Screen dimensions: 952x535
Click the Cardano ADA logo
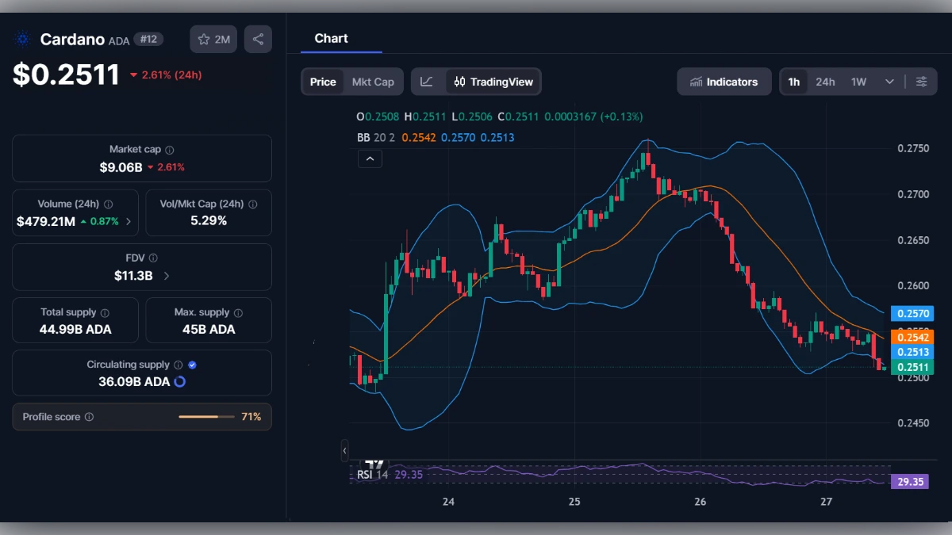tap(21, 38)
